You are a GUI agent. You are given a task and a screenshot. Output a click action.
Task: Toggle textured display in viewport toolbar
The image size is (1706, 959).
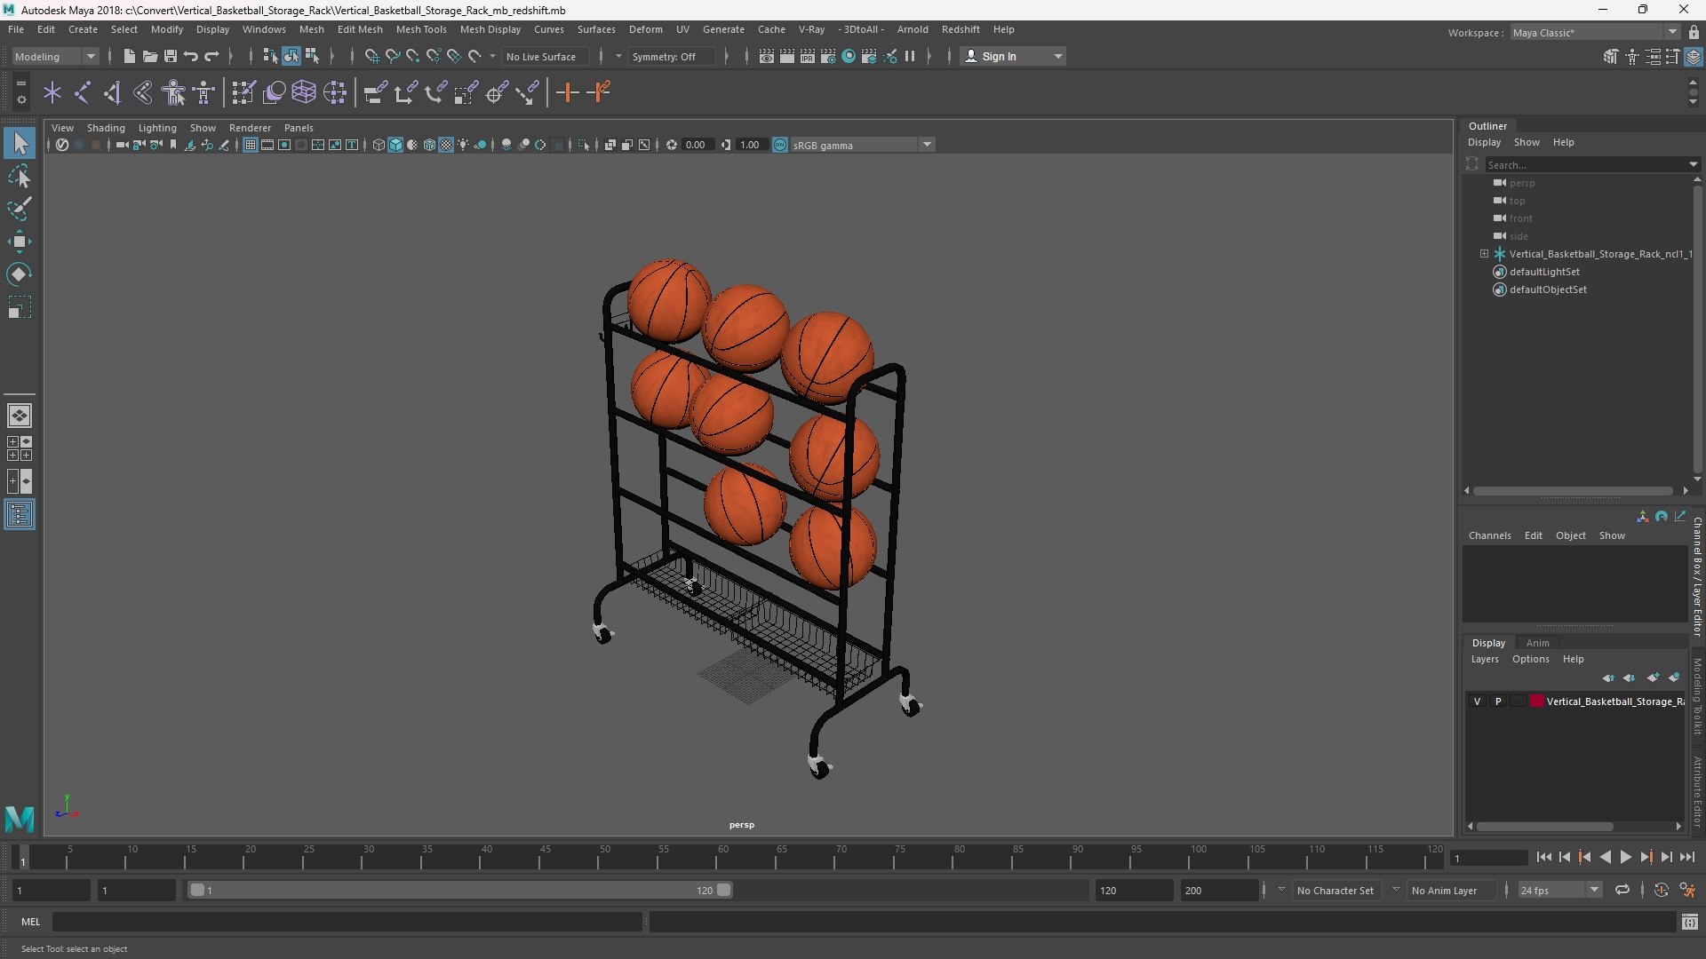tap(446, 145)
